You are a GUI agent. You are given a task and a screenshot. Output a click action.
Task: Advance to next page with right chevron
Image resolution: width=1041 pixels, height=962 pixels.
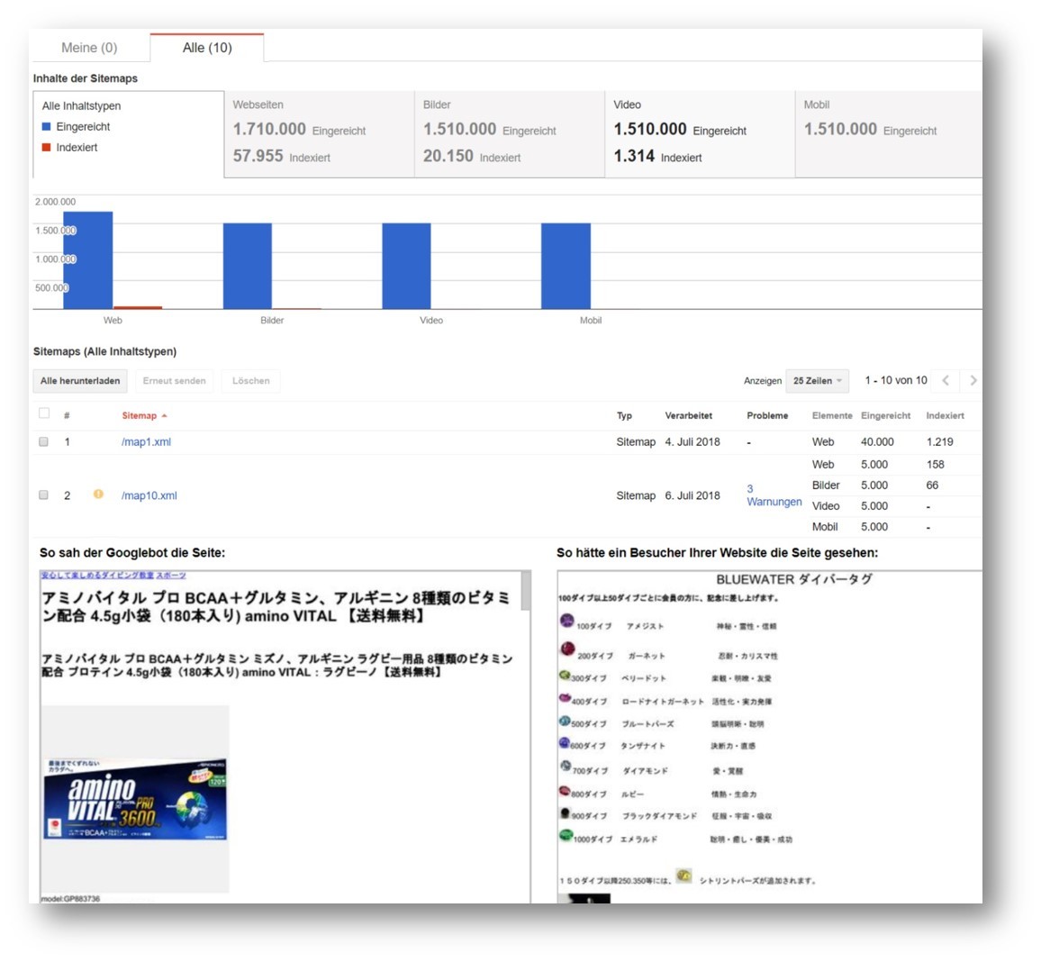[x=973, y=380]
